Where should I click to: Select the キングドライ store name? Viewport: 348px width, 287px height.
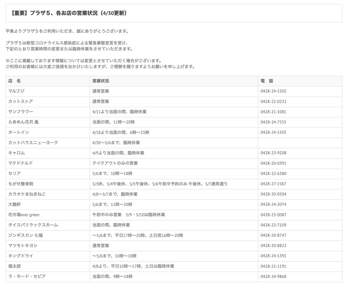coord(21,256)
